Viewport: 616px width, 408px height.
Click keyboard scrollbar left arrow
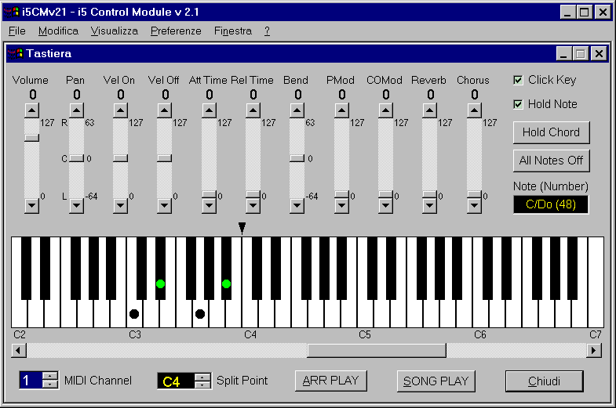(20, 350)
